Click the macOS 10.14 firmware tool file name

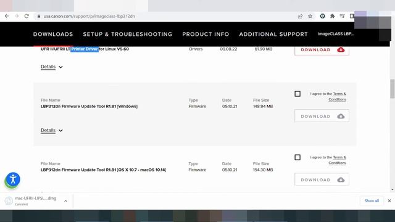103,170
